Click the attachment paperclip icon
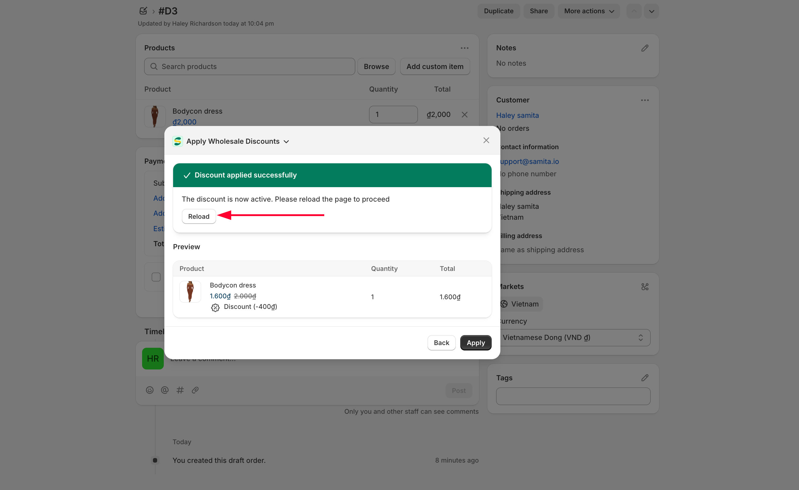799x490 pixels. (195, 390)
